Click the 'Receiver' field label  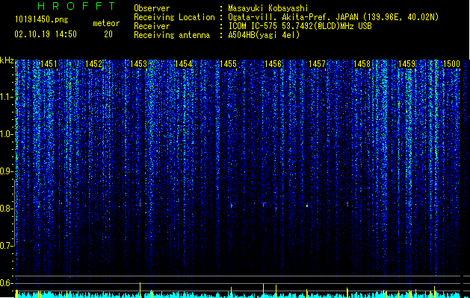(x=152, y=26)
